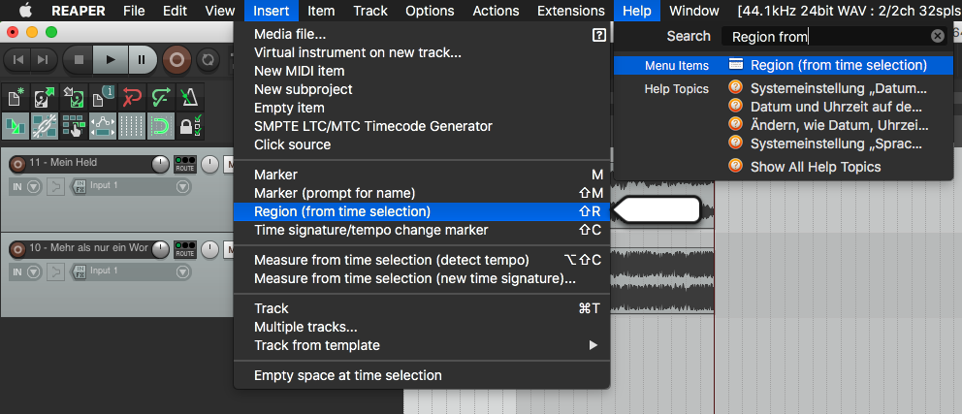Click the Show All Help Topics link
This screenshot has width=962, height=414.
click(815, 167)
